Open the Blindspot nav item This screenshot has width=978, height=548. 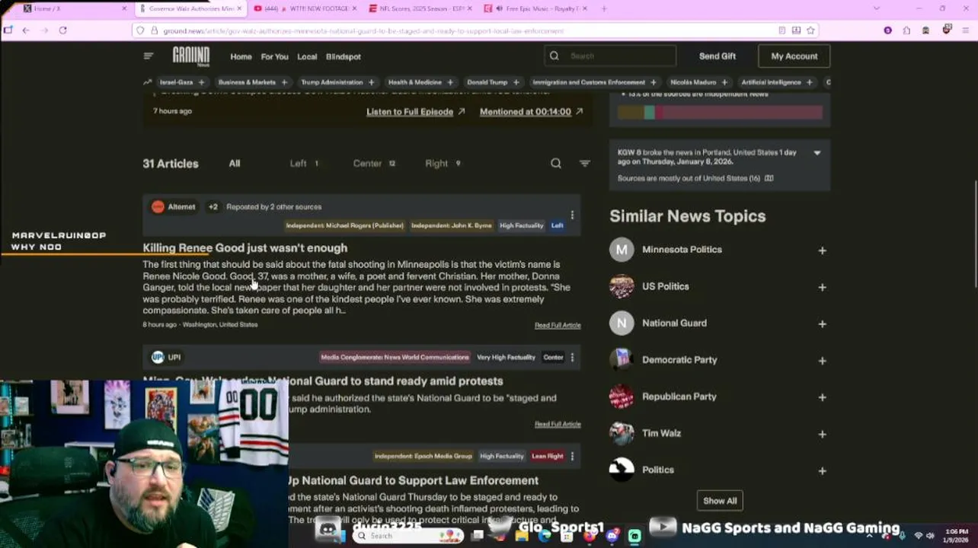pyautogui.click(x=344, y=56)
